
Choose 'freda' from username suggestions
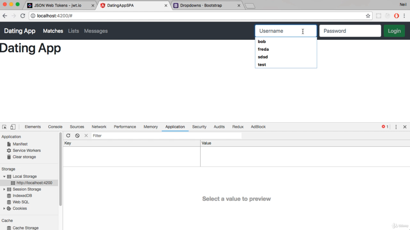tap(286, 49)
